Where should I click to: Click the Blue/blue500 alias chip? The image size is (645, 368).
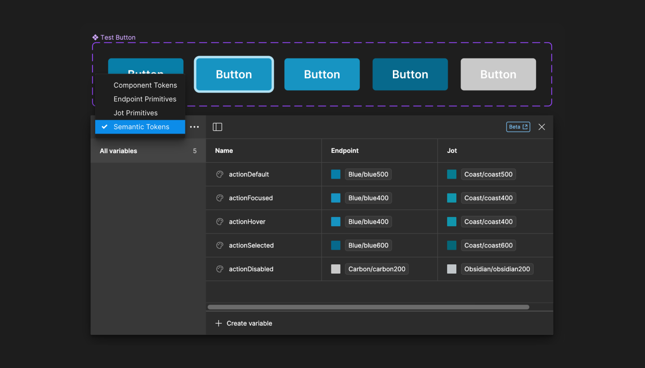(x=369, y=174)
